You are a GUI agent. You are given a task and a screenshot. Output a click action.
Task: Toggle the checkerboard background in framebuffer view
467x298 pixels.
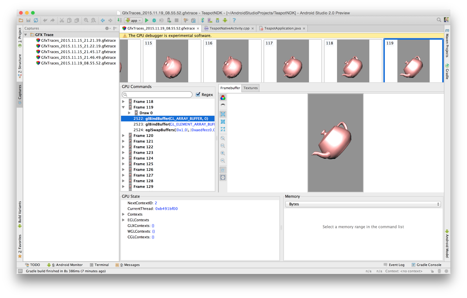pyautogui.click(x=223, y=177)
